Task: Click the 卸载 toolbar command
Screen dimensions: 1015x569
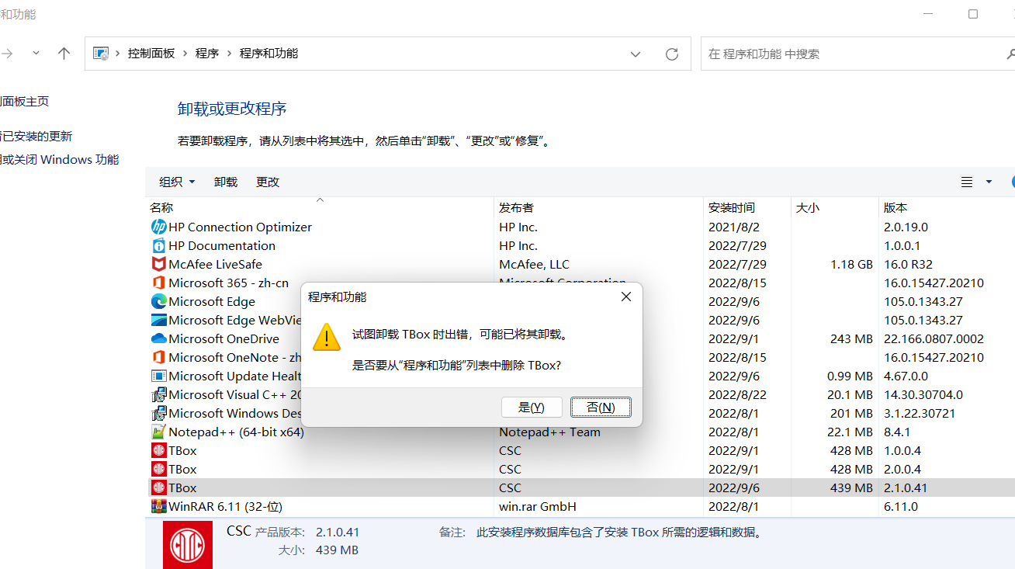Action: click(226, 182)
